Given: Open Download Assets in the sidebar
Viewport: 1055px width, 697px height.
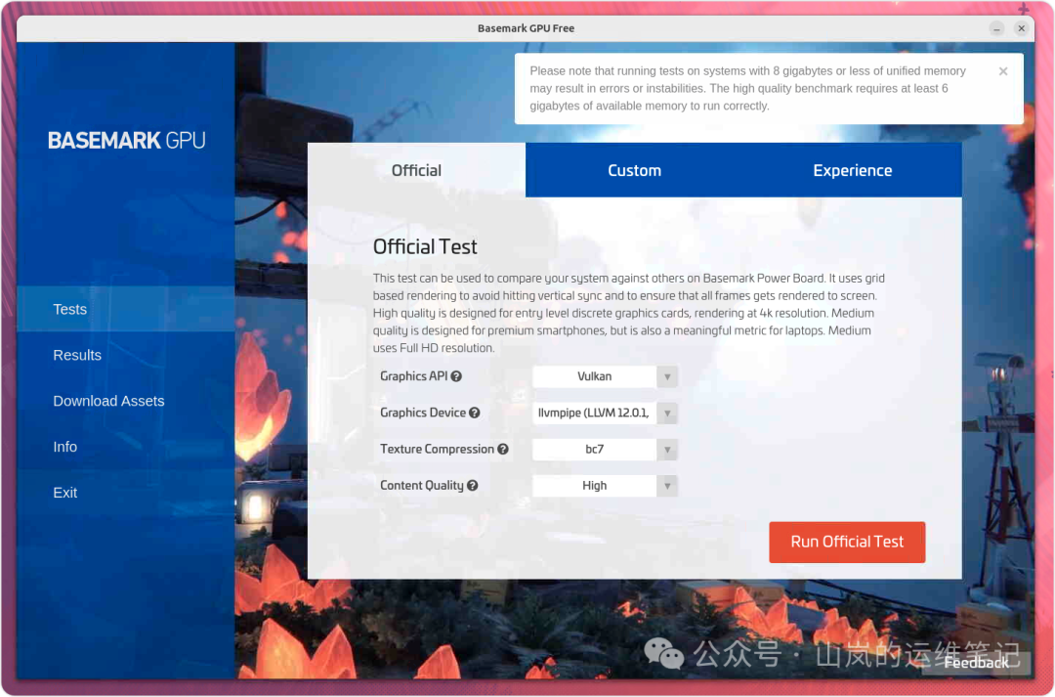Looking at the screenshot, I should click(x=126, y=401).
